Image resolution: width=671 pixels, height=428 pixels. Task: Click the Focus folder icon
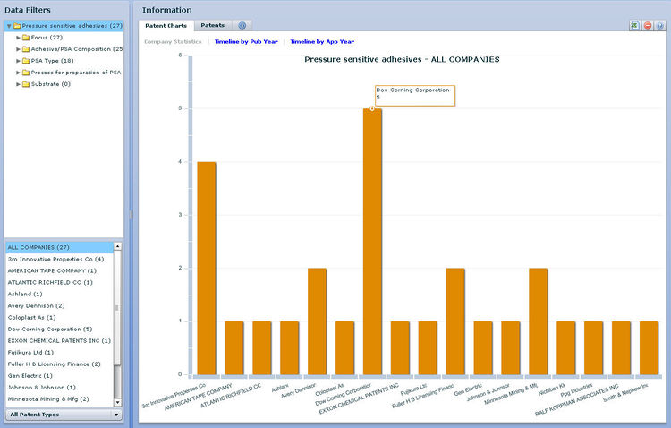26,38
